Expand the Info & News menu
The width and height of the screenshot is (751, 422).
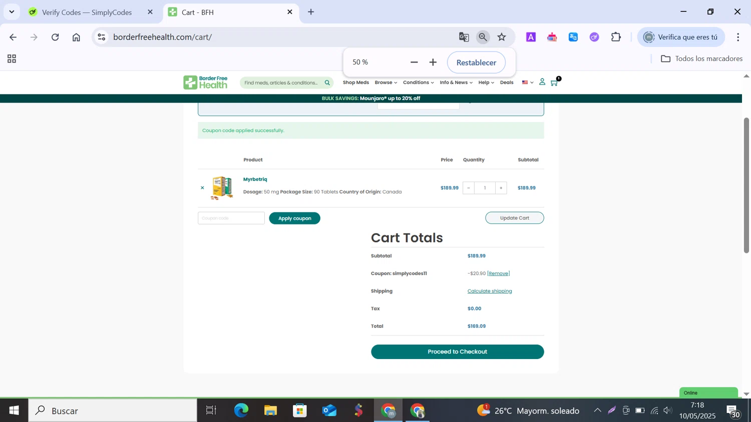tap(456, 82)
